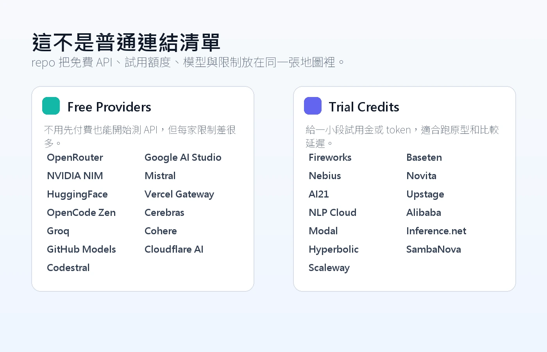Screen dimensions: 547x352
Task: Click the HuggingFace entry
Action: (x=77, y=194)
